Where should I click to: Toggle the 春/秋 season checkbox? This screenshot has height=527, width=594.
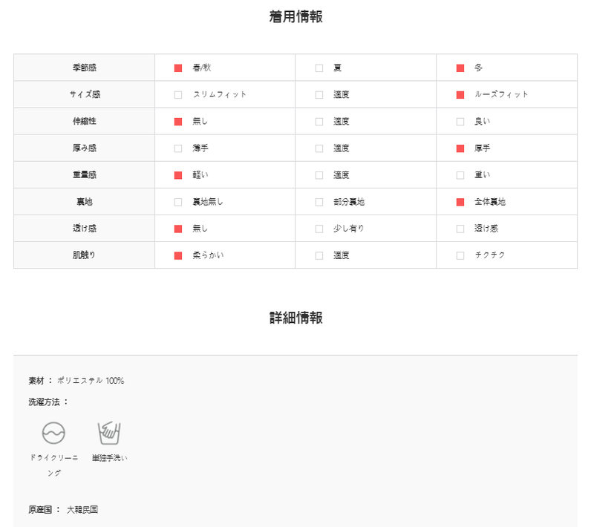(178, 68)
